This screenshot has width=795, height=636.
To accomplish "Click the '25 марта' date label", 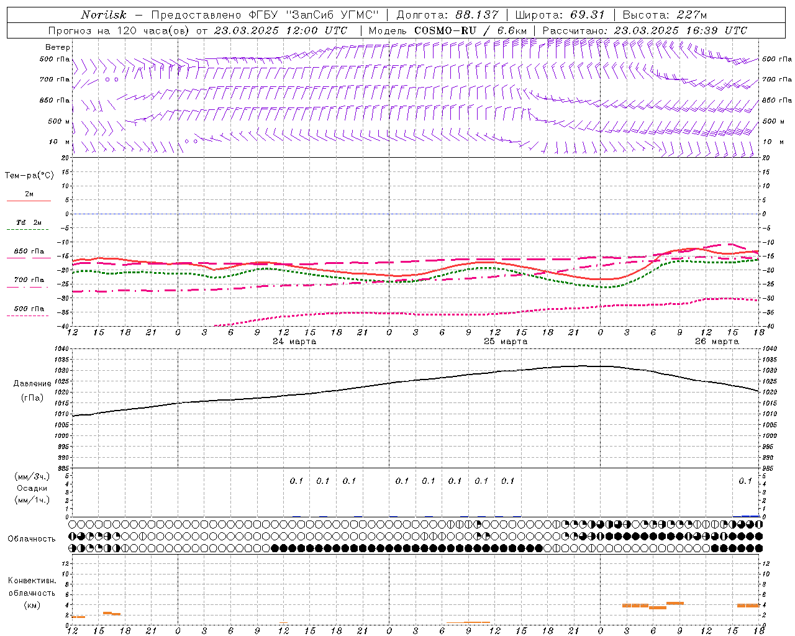I will point(506,342).
